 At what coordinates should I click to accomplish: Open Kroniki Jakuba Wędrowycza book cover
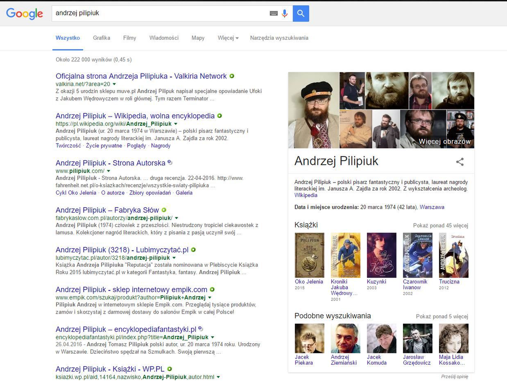tap(346, 255)
